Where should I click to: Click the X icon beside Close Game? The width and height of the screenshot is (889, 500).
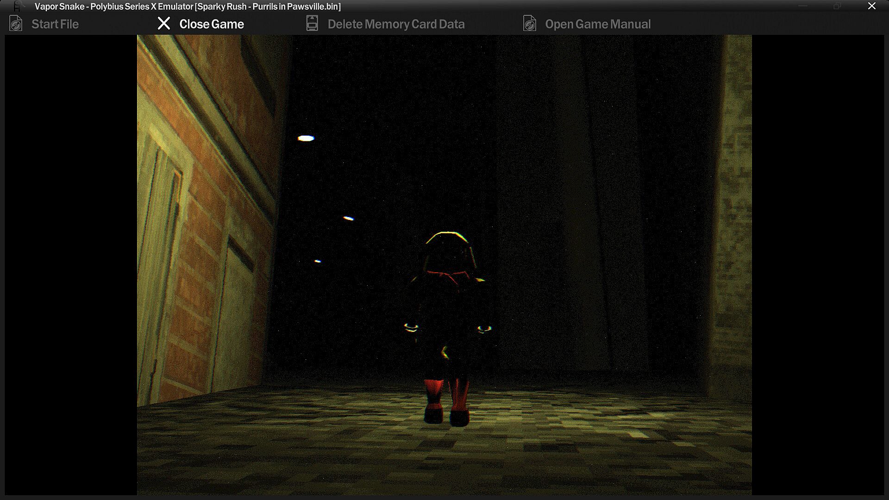point(164,24)
